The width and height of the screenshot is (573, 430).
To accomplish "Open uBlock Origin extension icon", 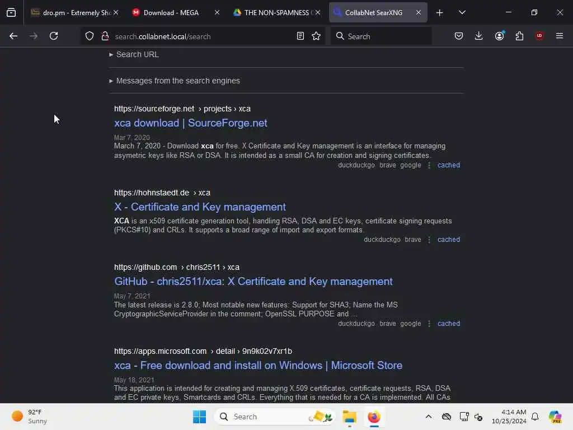I will [539, 36].
